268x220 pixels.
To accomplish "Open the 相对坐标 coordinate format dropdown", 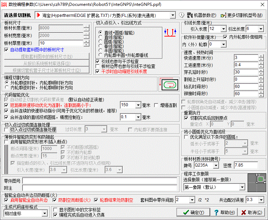I will coord(45,213).
